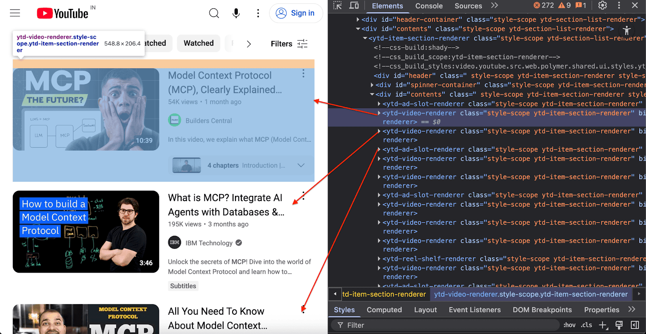The width and height of the screenshot is (646, 334).
Task: Expand the spinner-container div node
Action: [372, 85]
